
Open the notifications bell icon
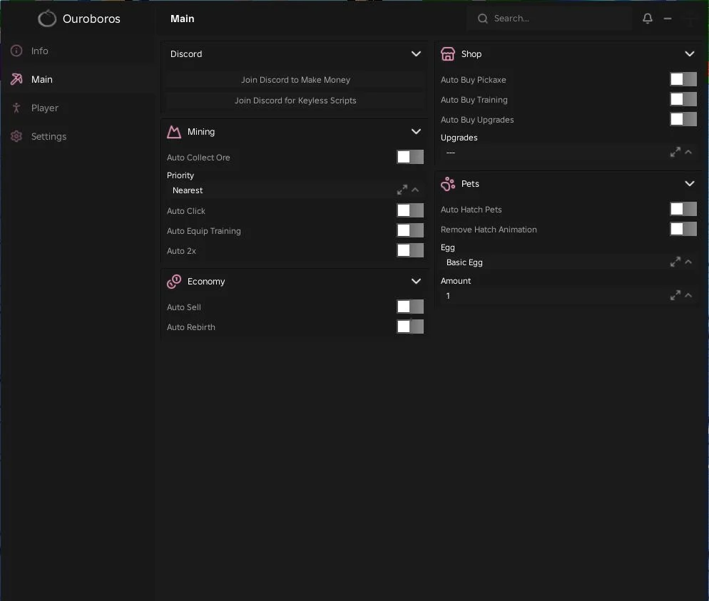coord(648,19)
